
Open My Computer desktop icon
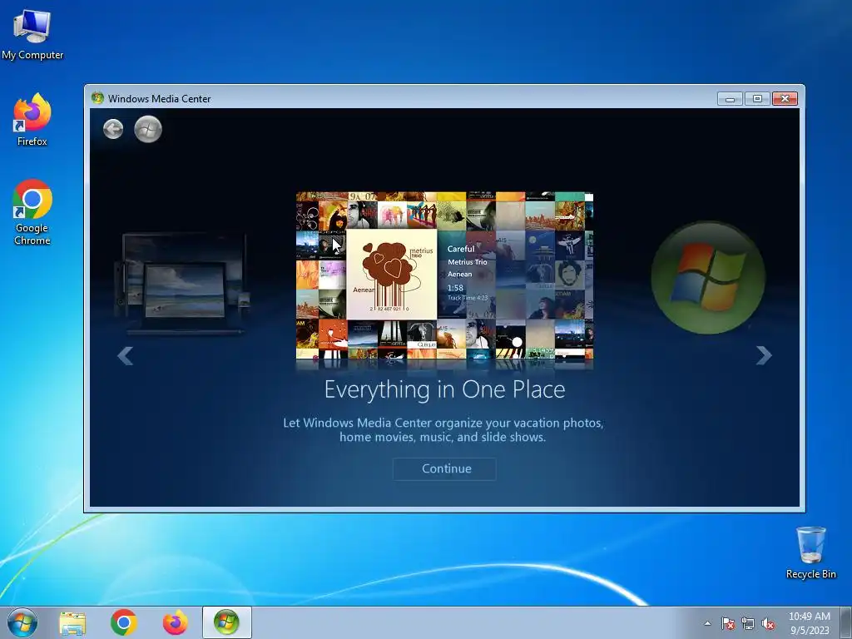tap(32, 35)
